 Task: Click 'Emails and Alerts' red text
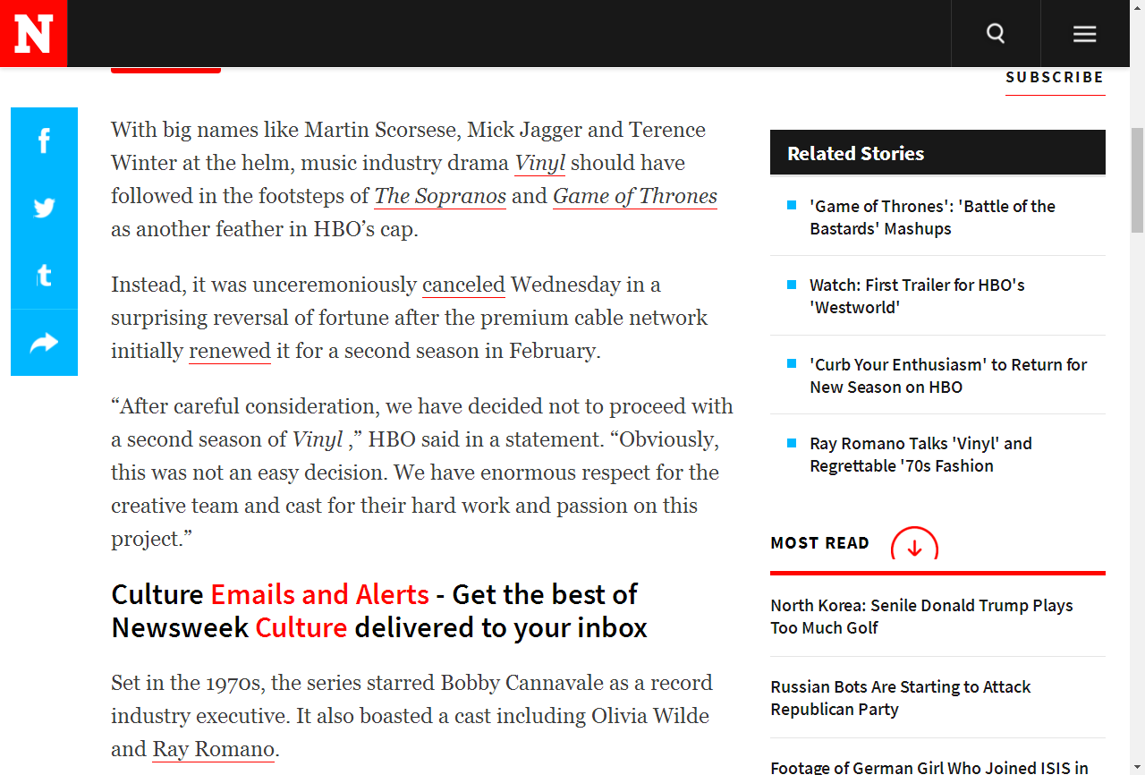(x=320, y=595)
